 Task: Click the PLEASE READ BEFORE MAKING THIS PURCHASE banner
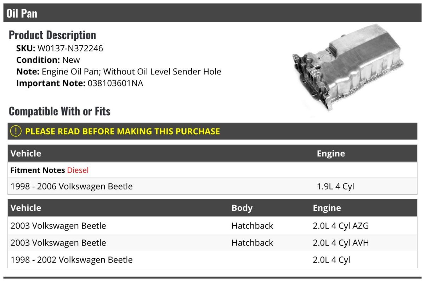pos(212,131)
